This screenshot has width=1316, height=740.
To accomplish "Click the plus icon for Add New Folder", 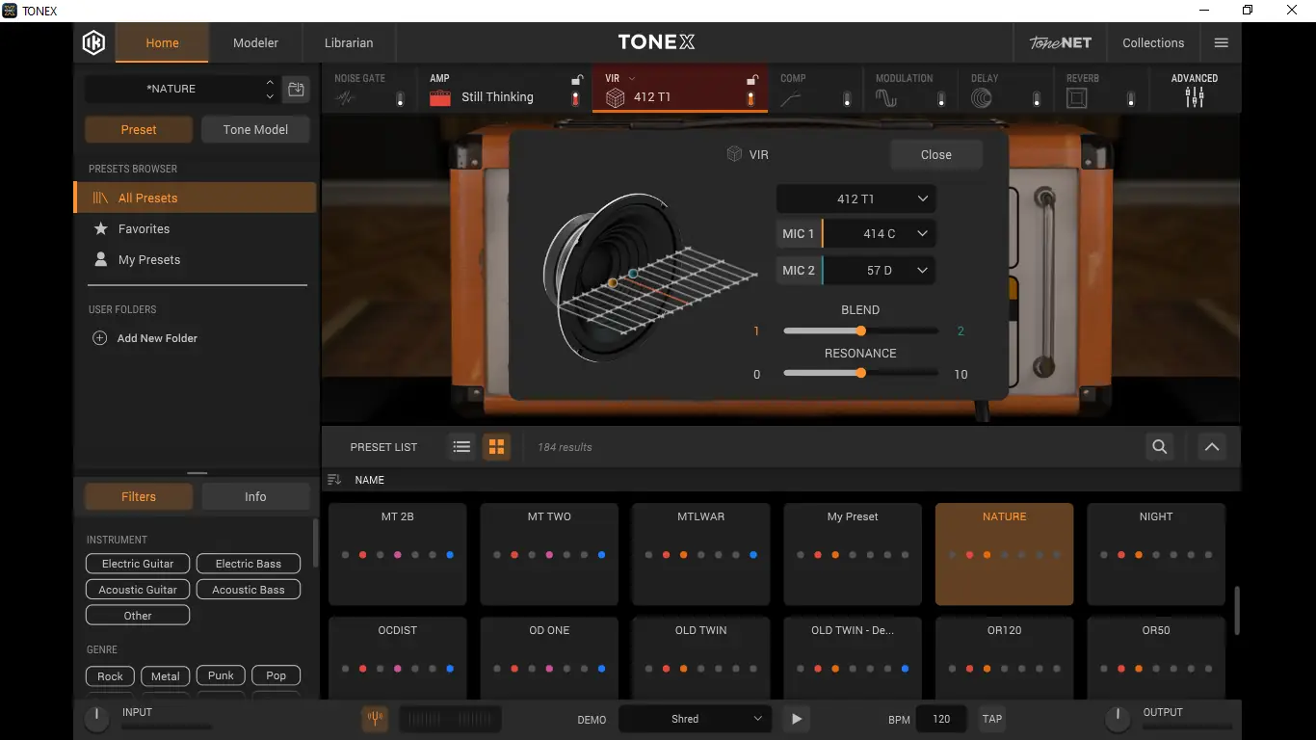I will tap(99, 338).
